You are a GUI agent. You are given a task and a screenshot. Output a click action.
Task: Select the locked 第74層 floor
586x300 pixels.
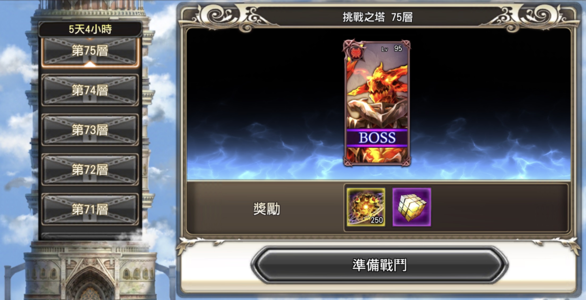(x=90, y=90)
